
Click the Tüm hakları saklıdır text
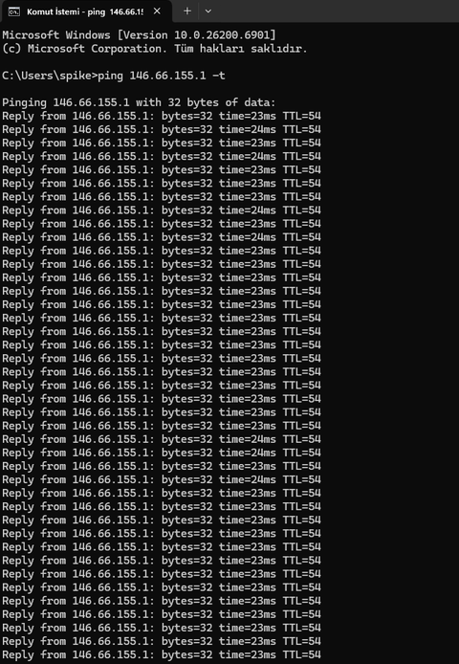pyautogui.click(x=241, y=49)
